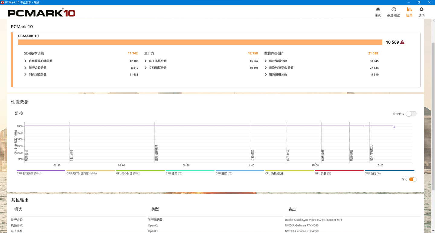Expand 照片编辑分数 row
Image resolution: width=435 pixels, height=233 pixels.
click(266, 61)
